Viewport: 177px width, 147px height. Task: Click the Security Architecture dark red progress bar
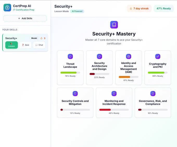[99, 74]
